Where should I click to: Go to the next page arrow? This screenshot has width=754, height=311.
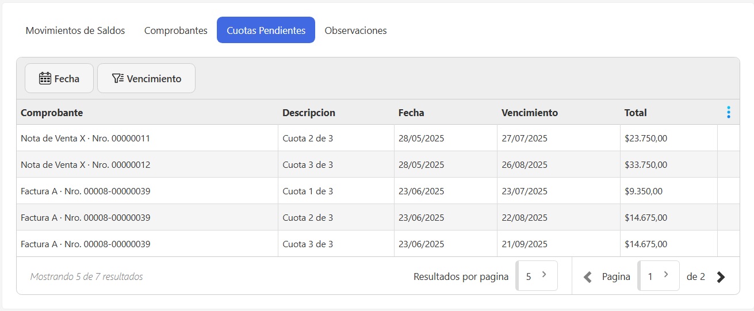(x=721, y=277)
